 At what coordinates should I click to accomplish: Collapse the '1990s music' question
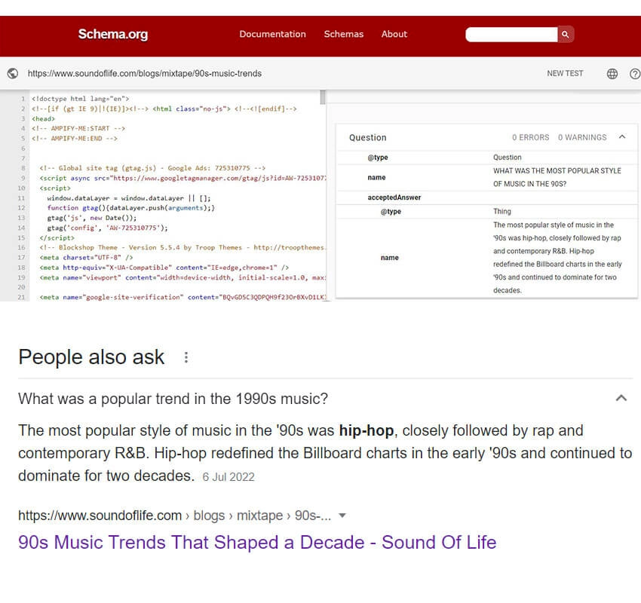621,398
